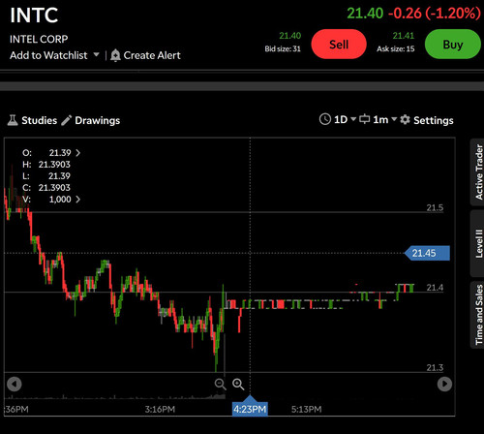Click the -0.26 (-1.20%) change value
Viewport: 484px width, 434px height.
coord(435,14)
